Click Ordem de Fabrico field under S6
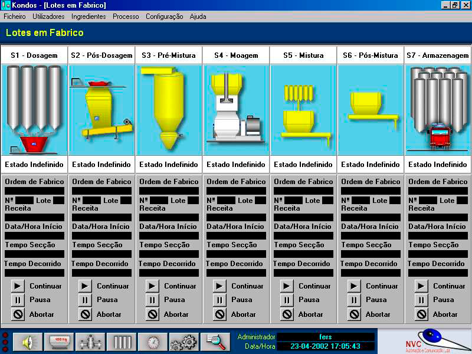Viewport: 472px width, 354px height. pos(371,191)
